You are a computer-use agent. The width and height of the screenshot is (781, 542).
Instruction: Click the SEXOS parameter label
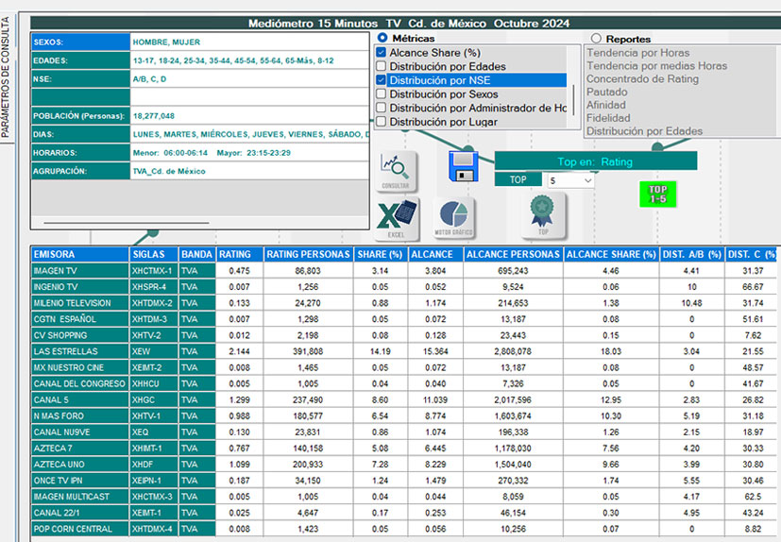80,42
